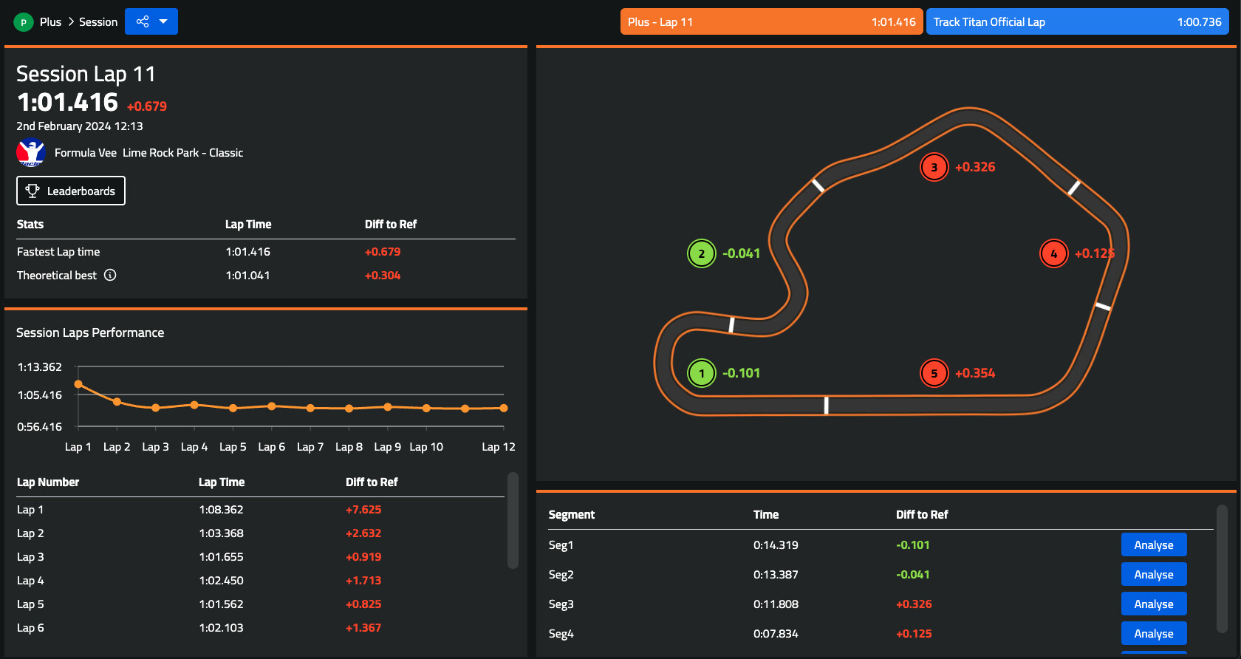Select the orange Plus - Lap 11 bar

pyautogui.click(x=771, y=22)
